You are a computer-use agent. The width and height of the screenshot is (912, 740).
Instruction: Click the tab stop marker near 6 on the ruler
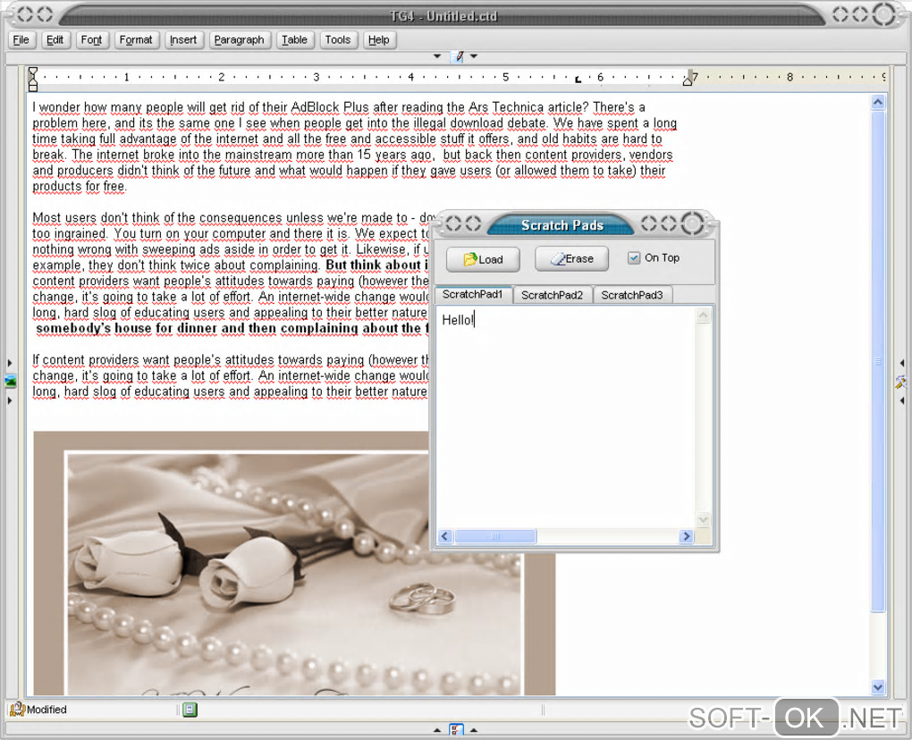click(x=578, y=80)
